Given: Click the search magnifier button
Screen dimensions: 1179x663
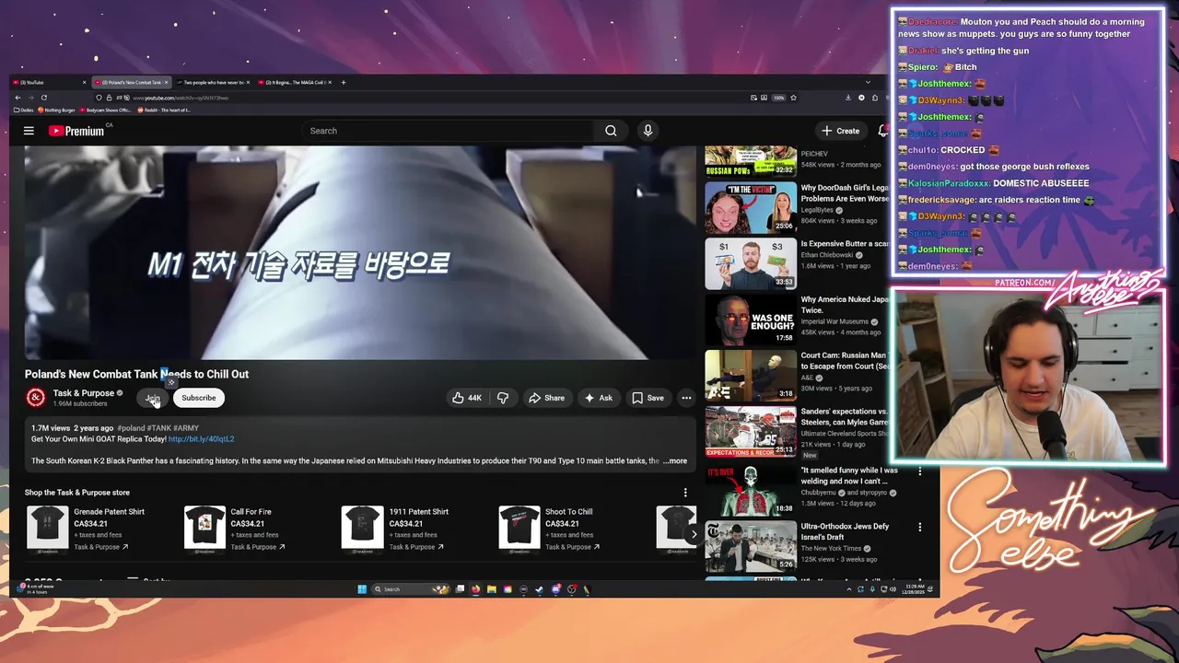Looking at the screenshot, I should pyautogui.click(x=611, y=131).
